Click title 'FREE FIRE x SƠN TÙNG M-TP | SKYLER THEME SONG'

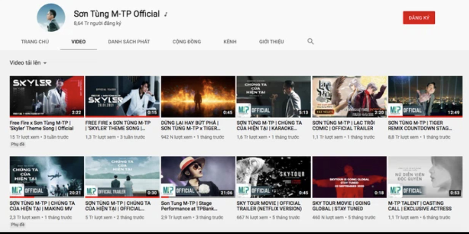(118, 126)
